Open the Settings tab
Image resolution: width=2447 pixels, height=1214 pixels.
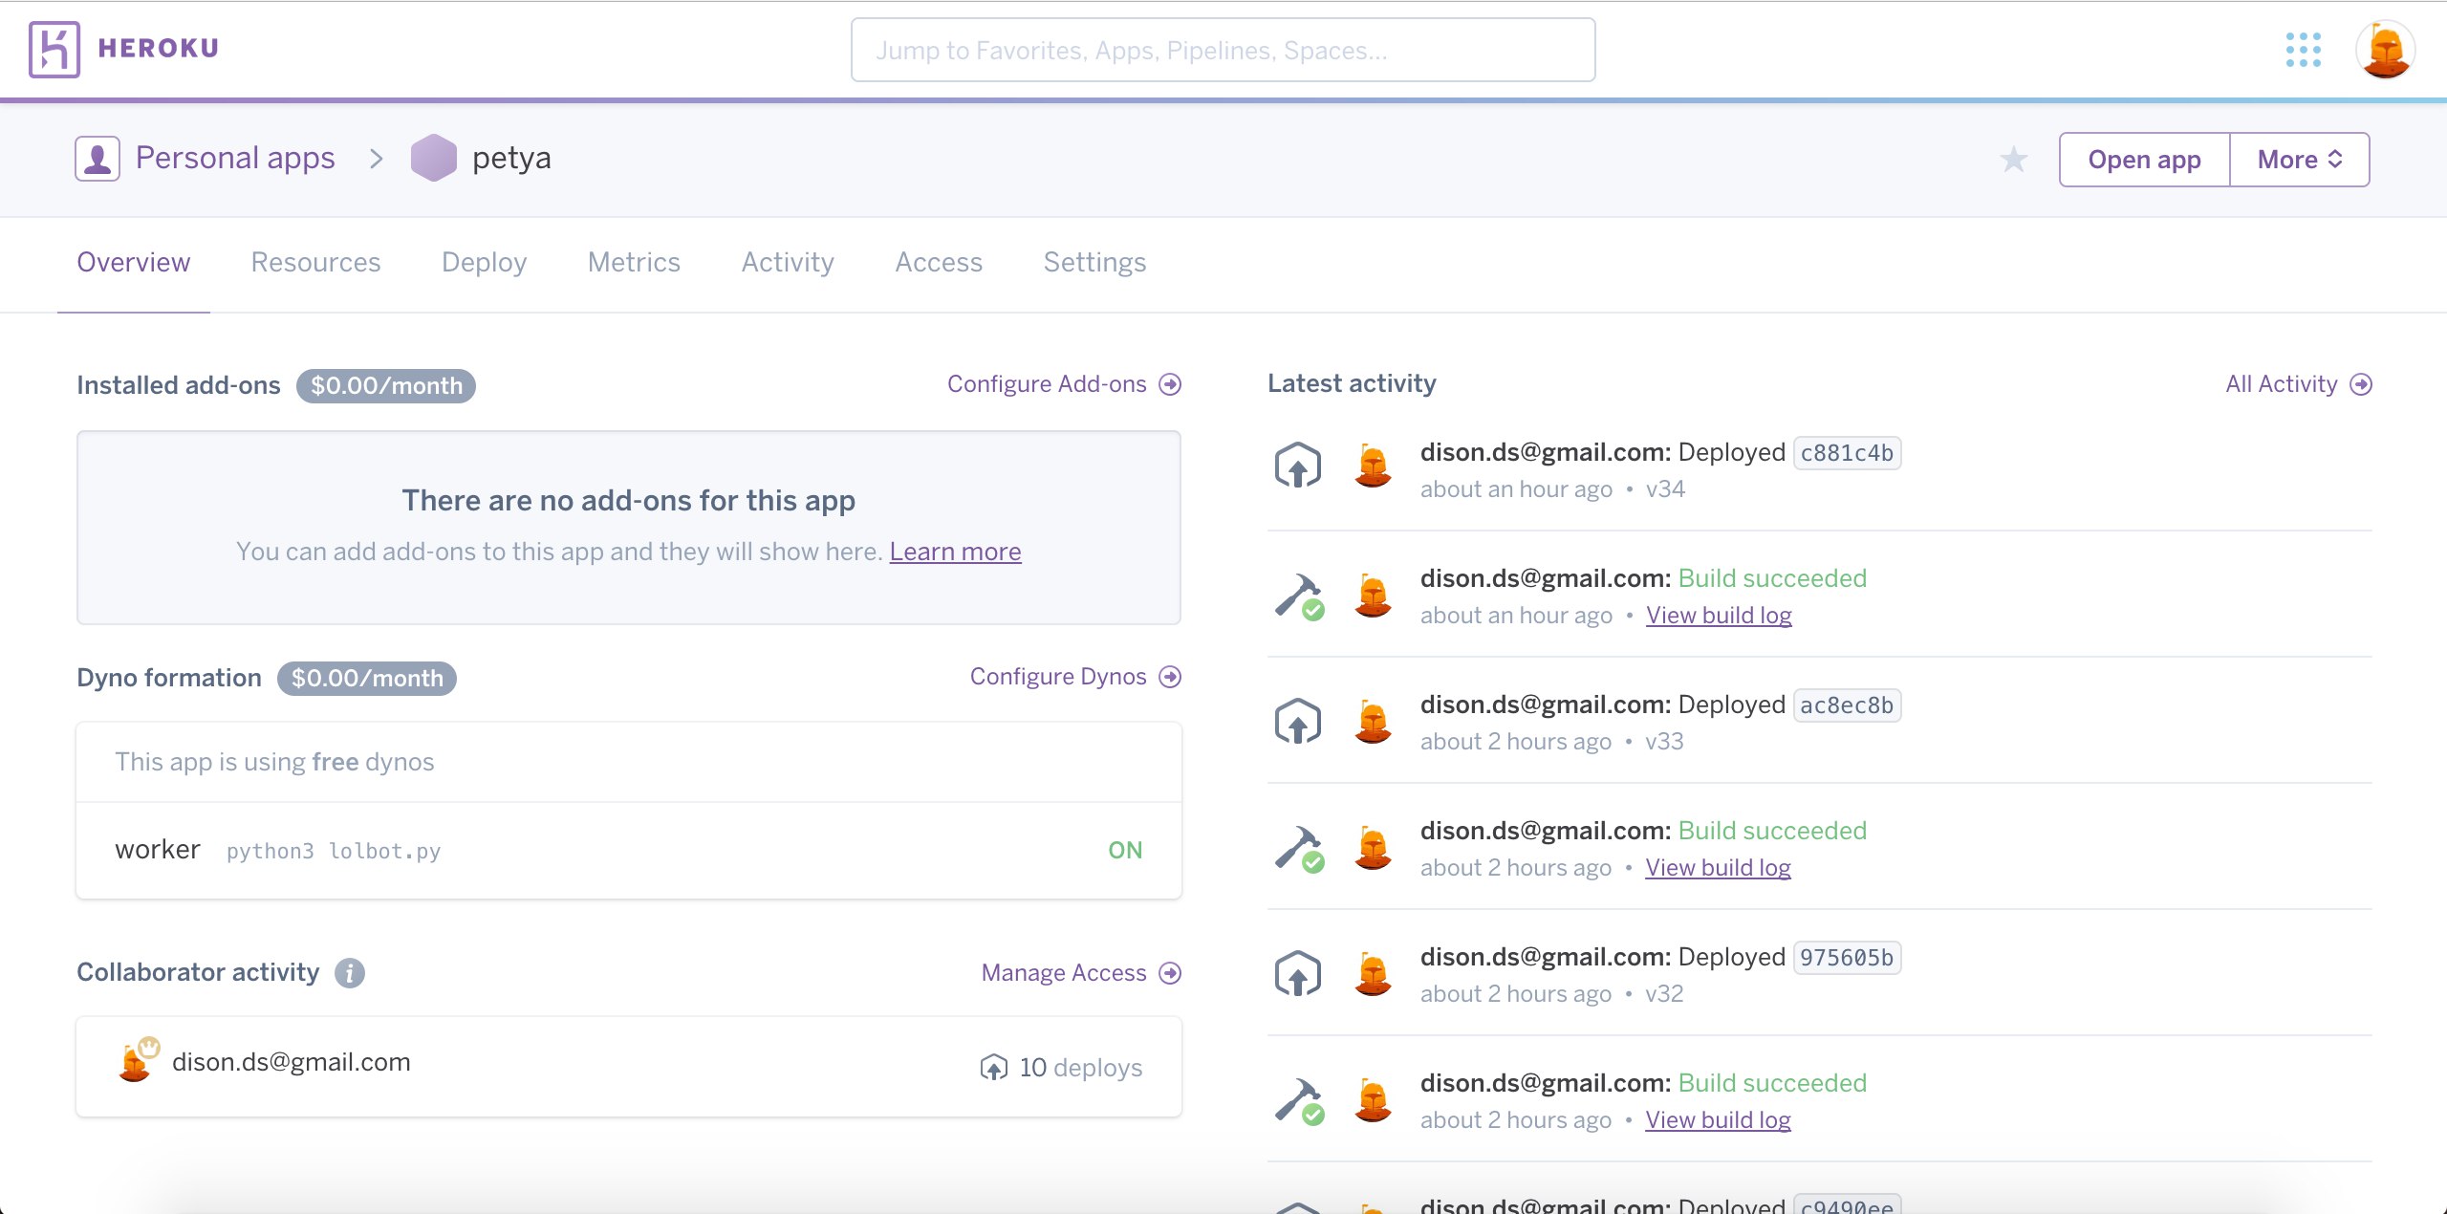pos(1094,262)
